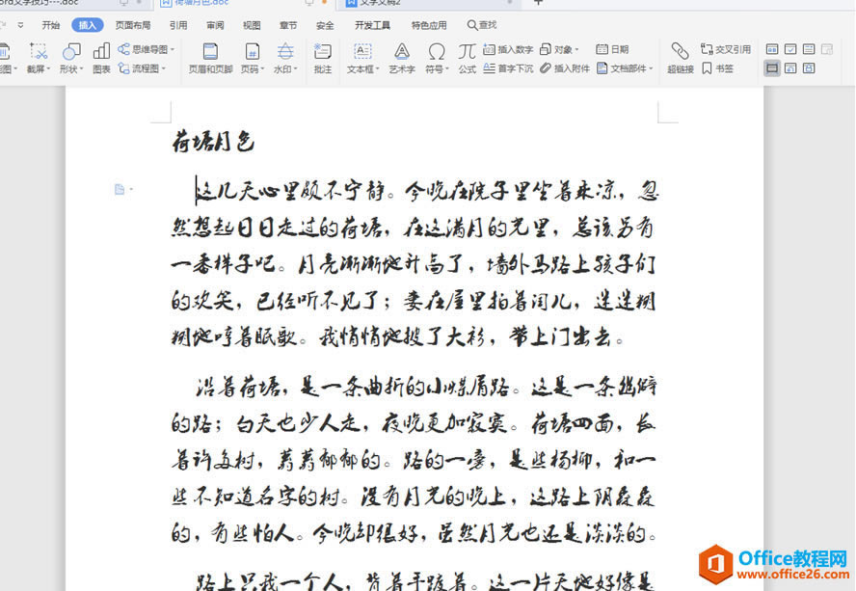
Task: Click the 流程图 flowchart icon
Action: pyautogui.click(x=124, y=68)
